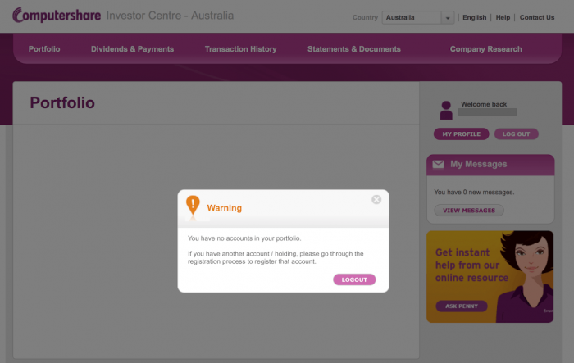The image size is (574, 363).
Task: Click the 'You have no accounts in your portfolio.' text
Action: click(x=244, y=238)
